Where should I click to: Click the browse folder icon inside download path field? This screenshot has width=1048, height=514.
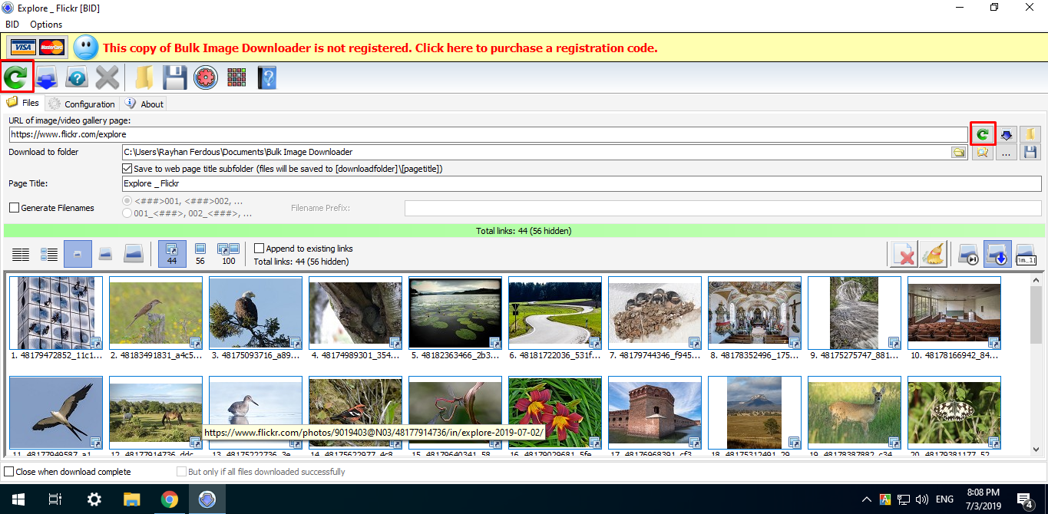click(958, 153)
